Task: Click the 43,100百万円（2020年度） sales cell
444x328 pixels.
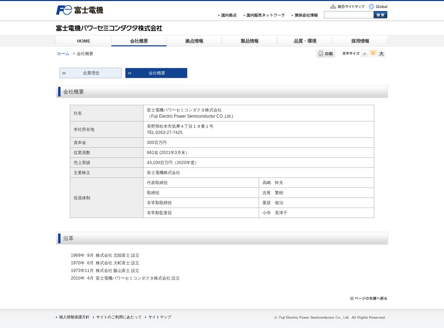Action: tap(259, 163)
